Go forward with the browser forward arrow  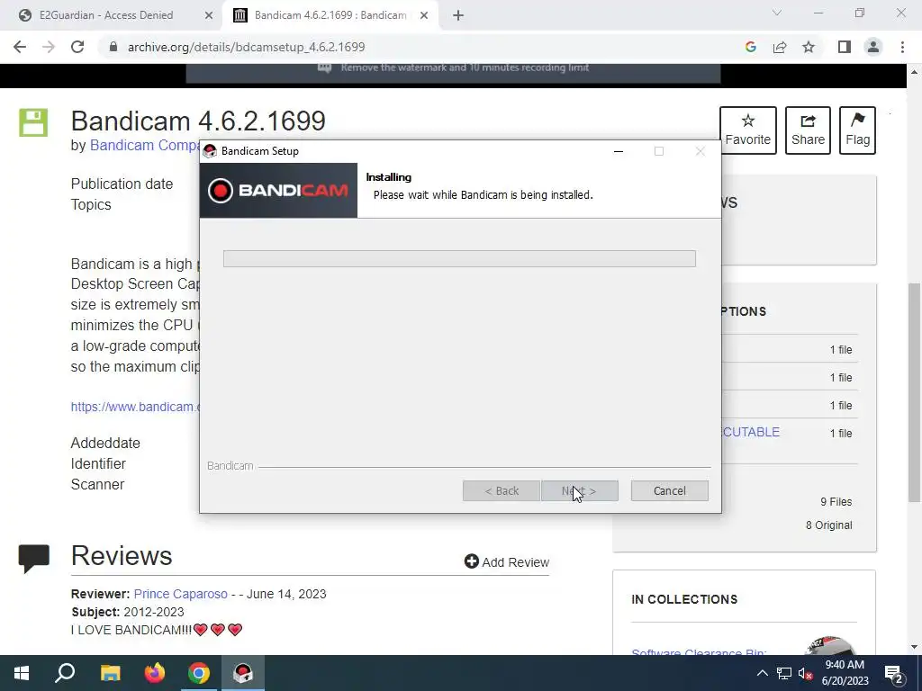[49, 47]
